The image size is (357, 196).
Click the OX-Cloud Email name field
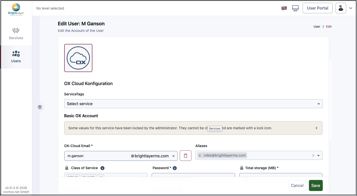coord(98,156)
